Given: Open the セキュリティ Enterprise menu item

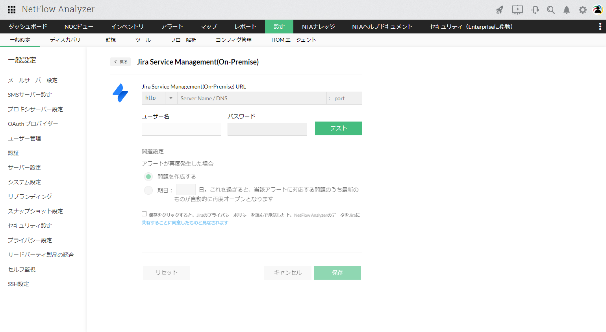Looking at the screenshot, I should (x=471, y=27).
